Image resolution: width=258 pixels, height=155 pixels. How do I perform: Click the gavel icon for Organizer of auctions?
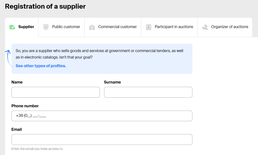tap(205, 27)
